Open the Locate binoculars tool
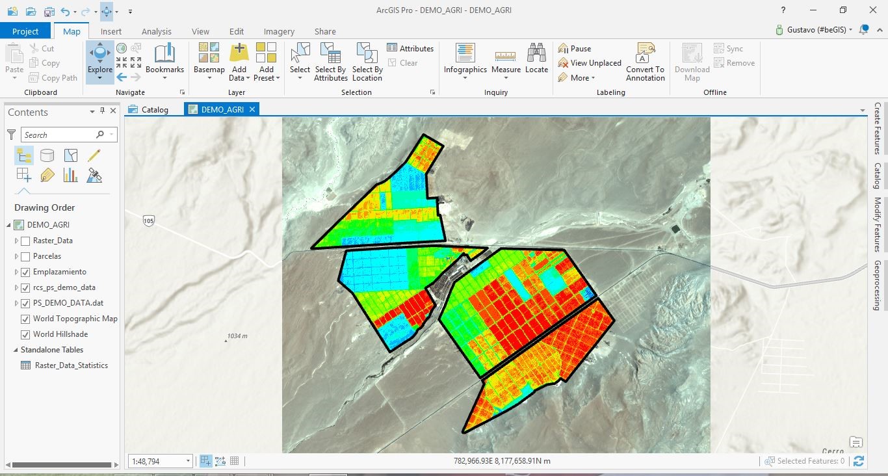 click(536, 55)
